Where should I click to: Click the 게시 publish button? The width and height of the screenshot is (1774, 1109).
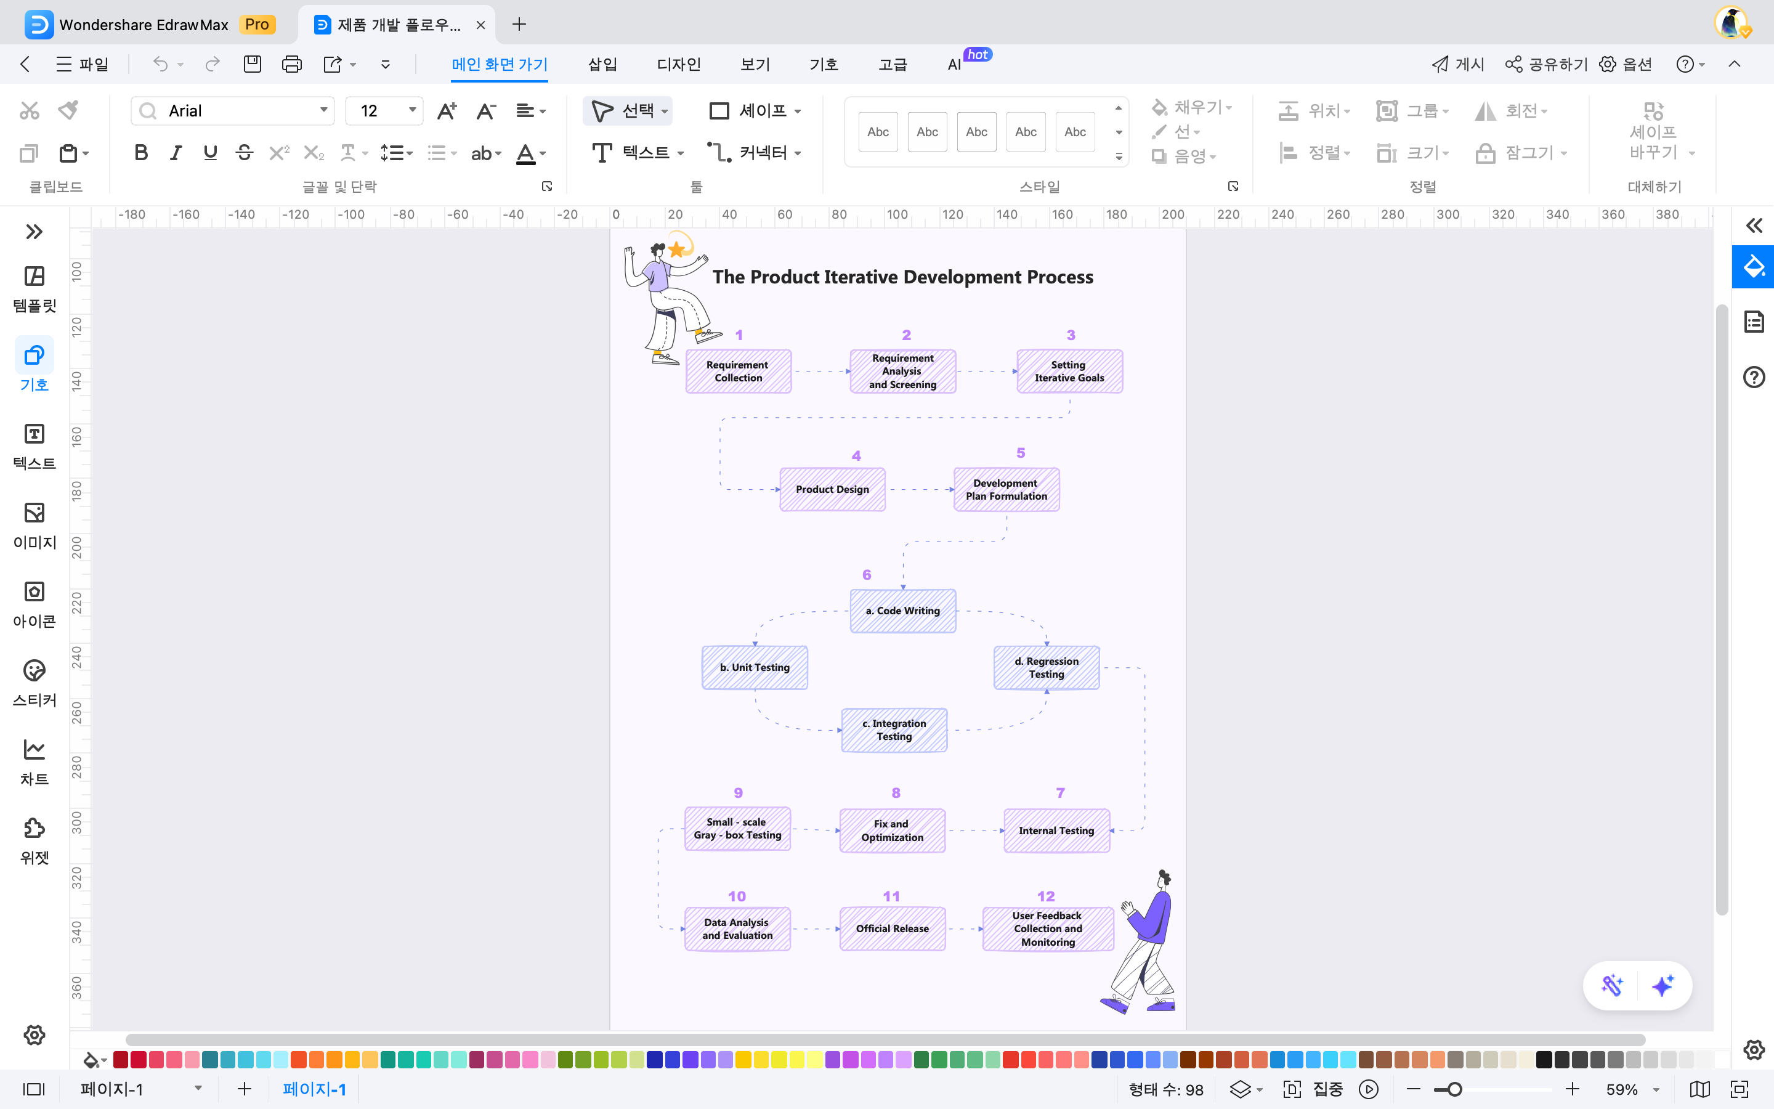[1457, 64]
